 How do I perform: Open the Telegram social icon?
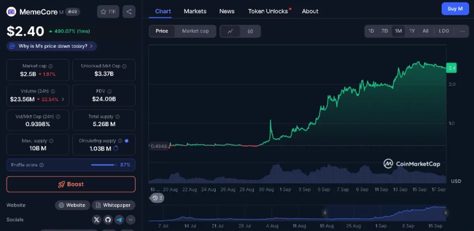pyautogui.click(x=119, y=219)
